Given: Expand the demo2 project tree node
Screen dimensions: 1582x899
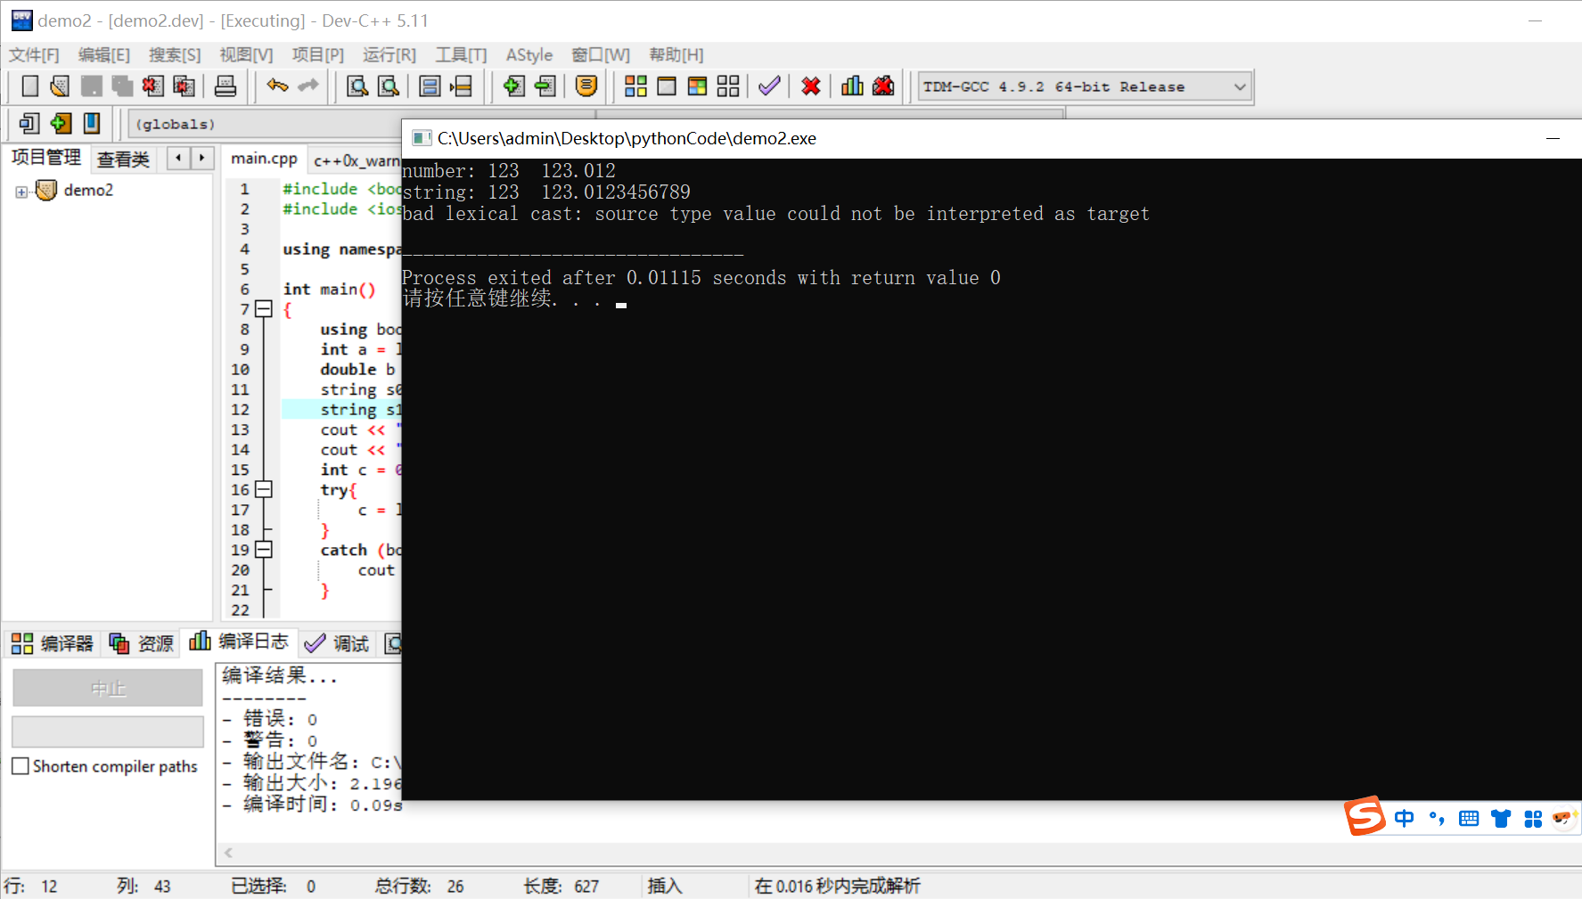Looking at the screenshot, I should pyautogui.click(x=21, y=190).
